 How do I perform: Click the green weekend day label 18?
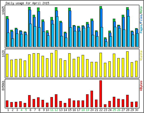click(83, 110)
